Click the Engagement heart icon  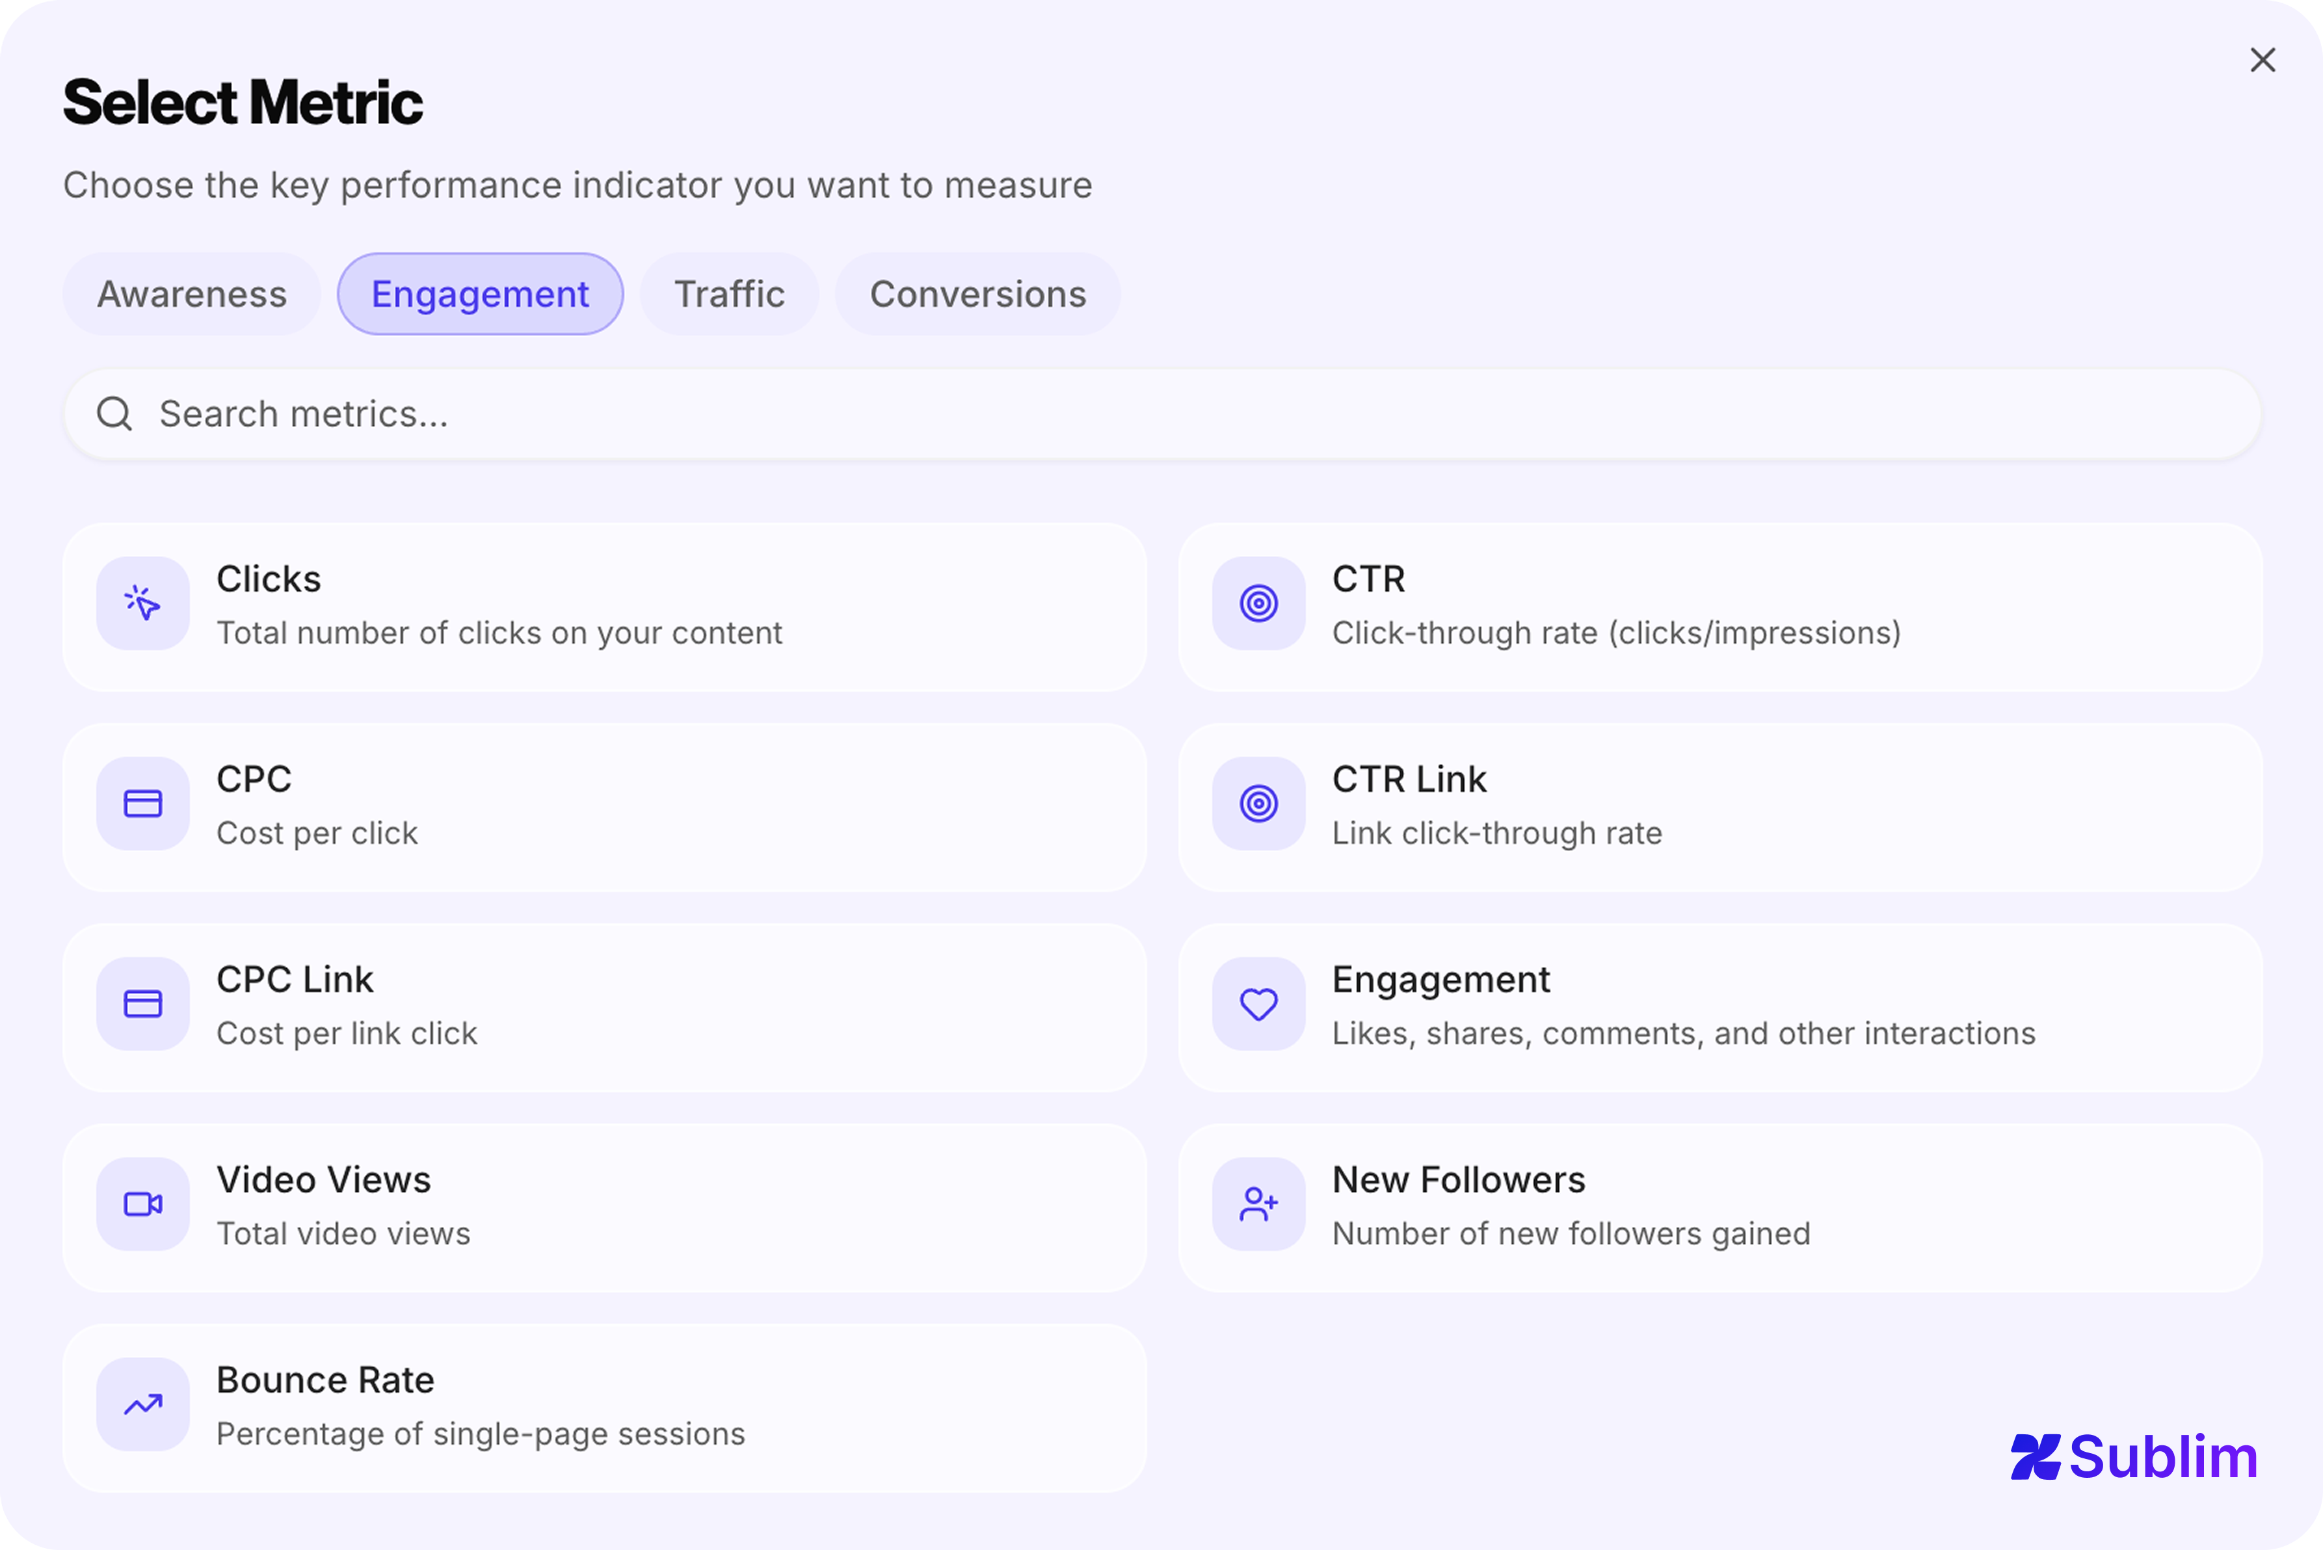click(1258, 1003)
